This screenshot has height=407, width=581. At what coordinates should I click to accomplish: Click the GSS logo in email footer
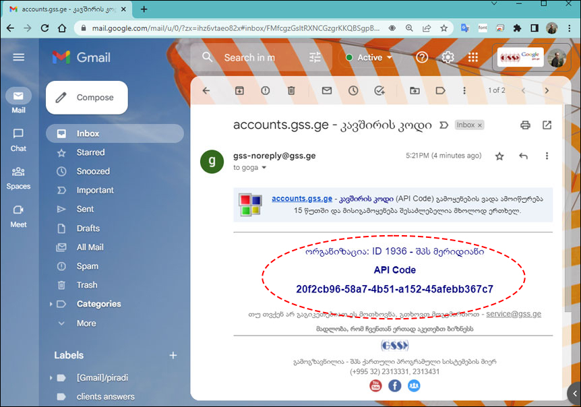(394, 346)
